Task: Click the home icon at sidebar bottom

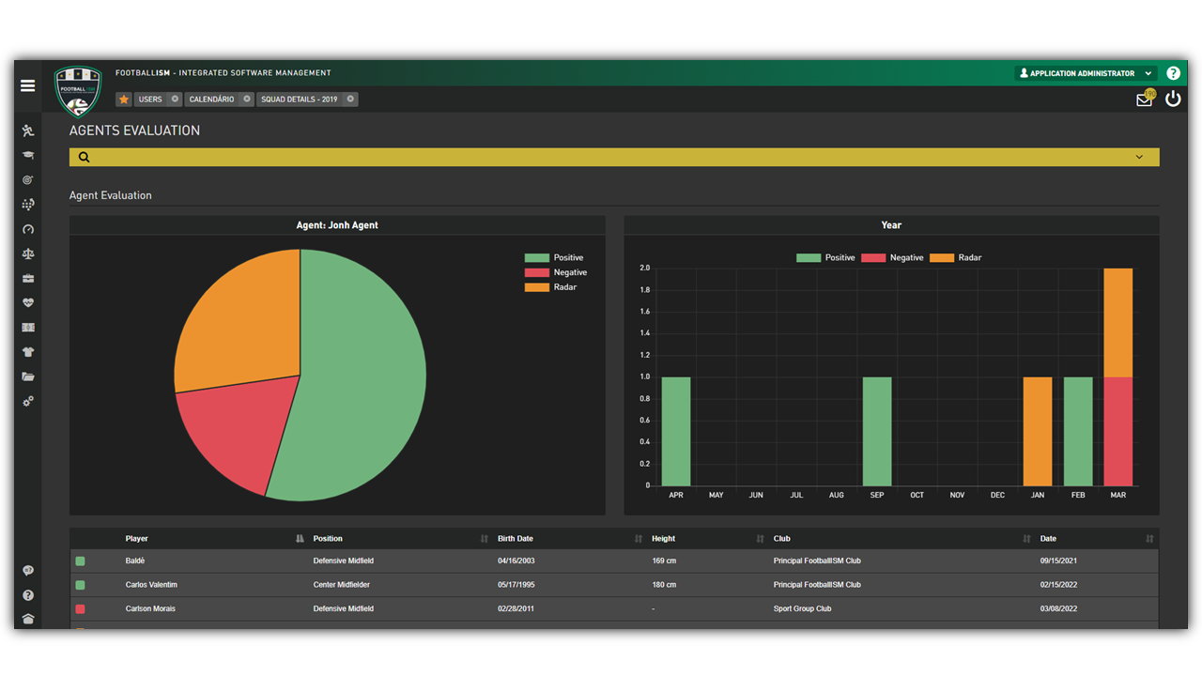Action: 28,619
